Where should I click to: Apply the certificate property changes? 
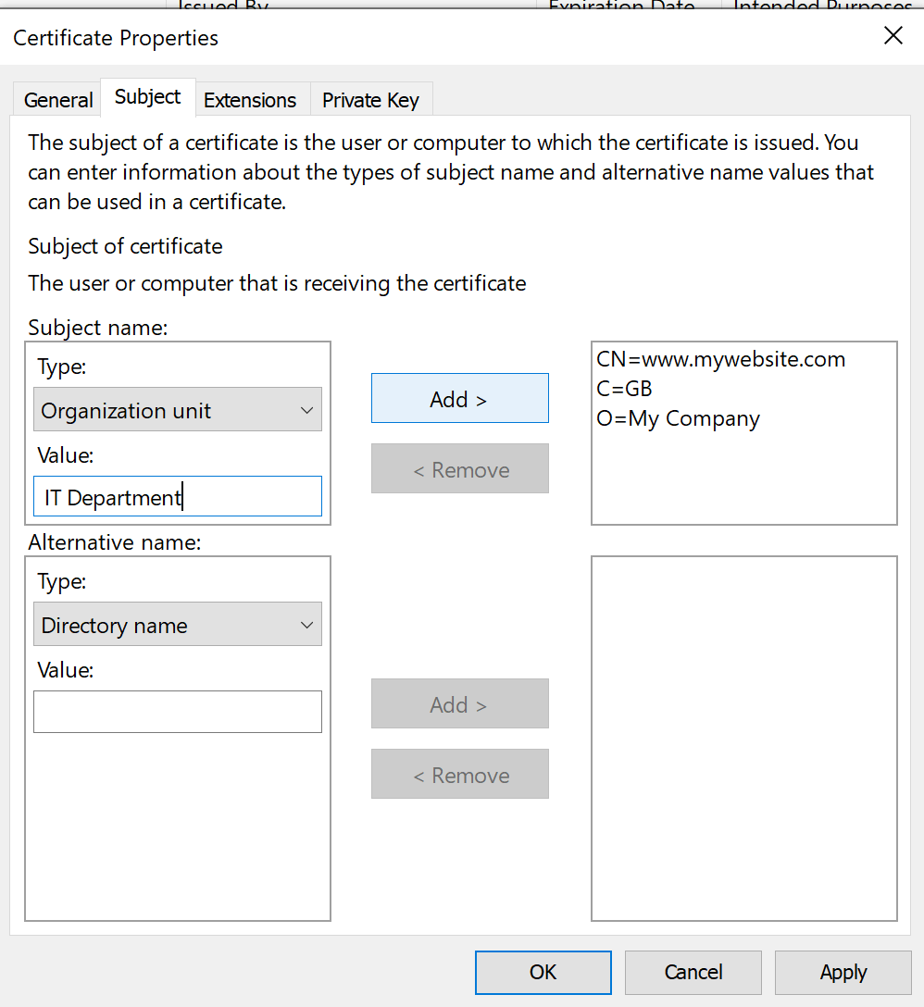click(843, 973)
